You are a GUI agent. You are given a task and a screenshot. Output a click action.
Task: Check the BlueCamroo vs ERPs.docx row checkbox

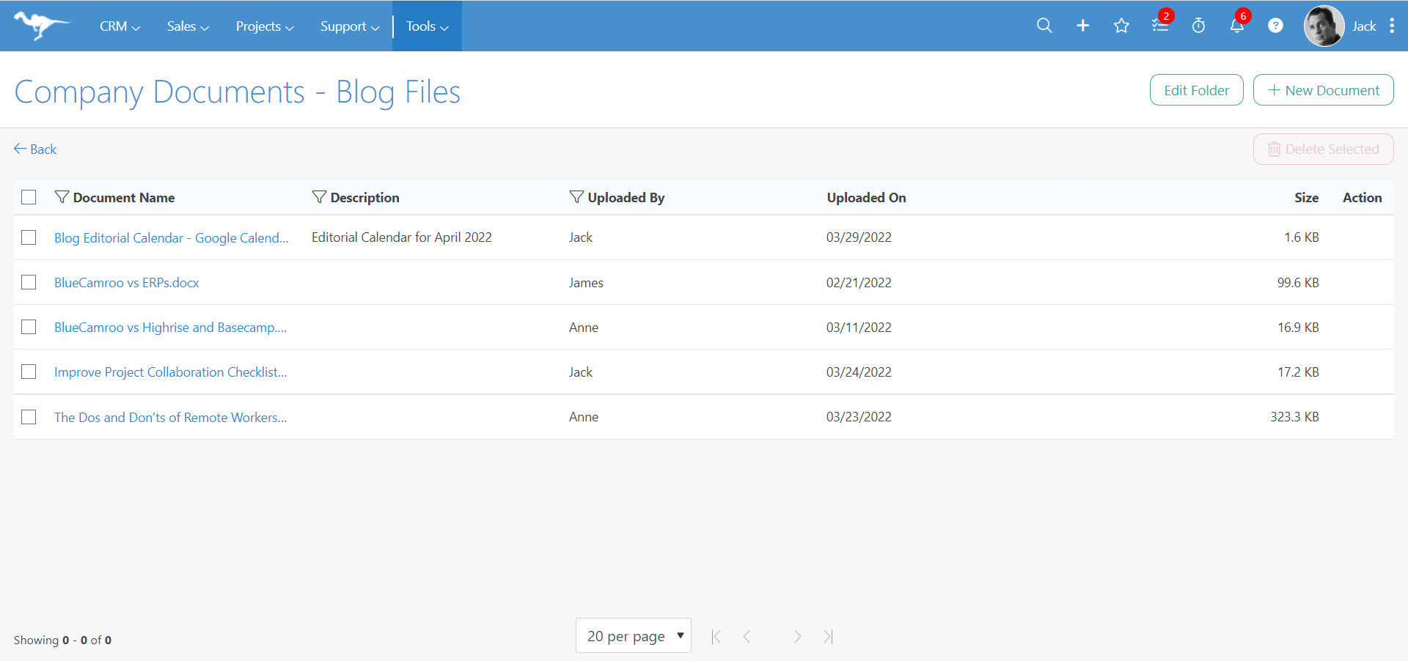pyautogui.click(x=29, y=282)
